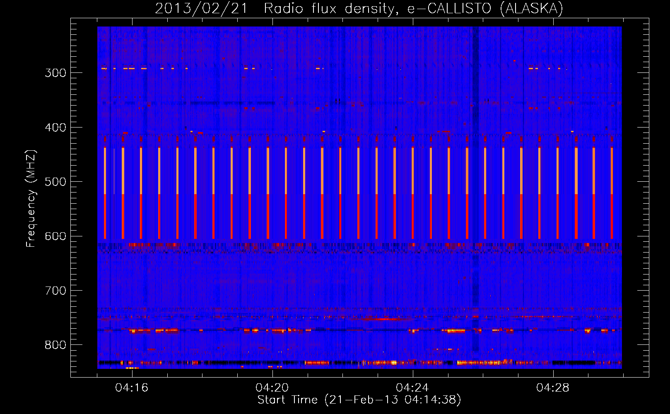Click the 04:20 time tick label
Screen dimensions: 670x414
click(272, 388)
